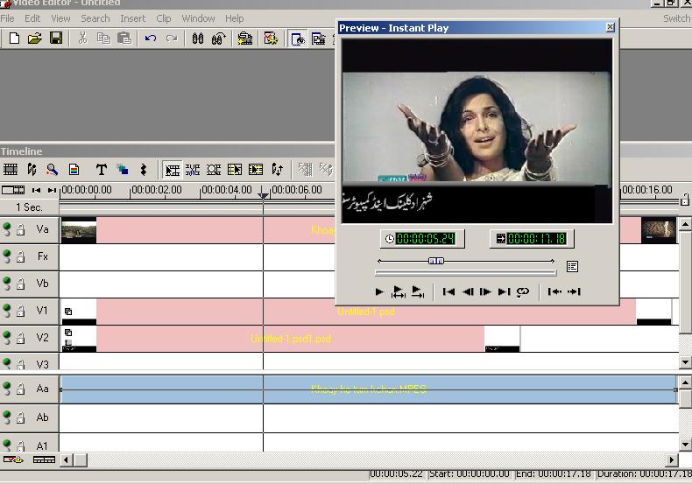Step to previous frame in Preview
The width and height of the screenshot is (692, 484).
468,291
